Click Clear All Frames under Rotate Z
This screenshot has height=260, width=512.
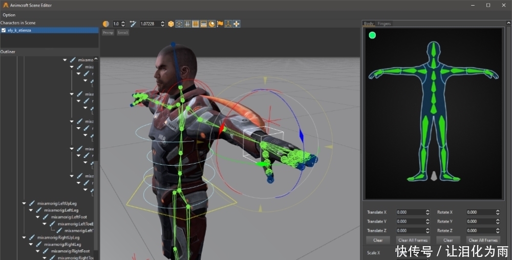tap(483, 240)
